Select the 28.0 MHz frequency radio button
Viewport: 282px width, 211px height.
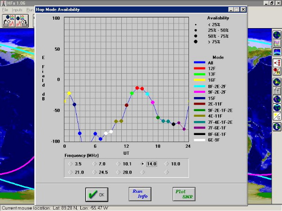pyautogui.click(x=118, y=172)
